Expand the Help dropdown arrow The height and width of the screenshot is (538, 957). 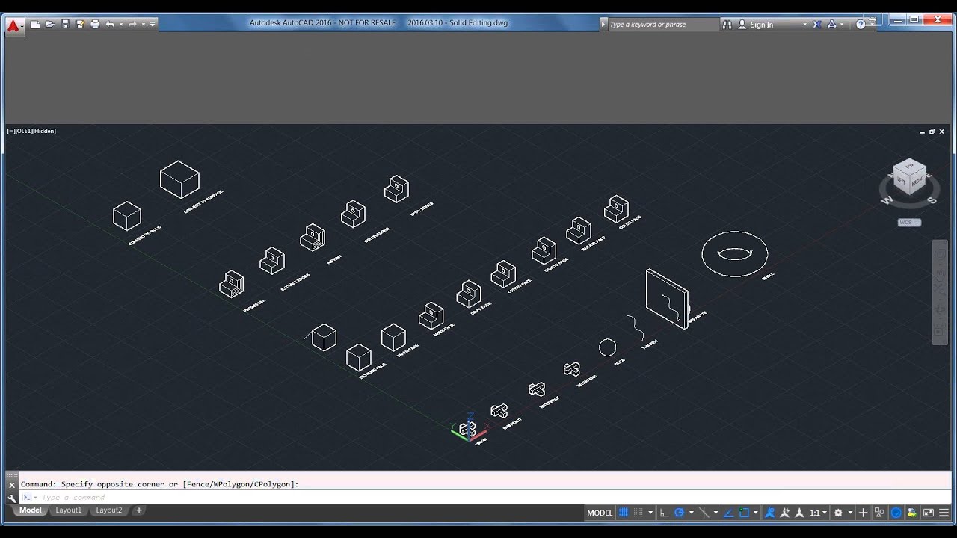click(871, 24)
